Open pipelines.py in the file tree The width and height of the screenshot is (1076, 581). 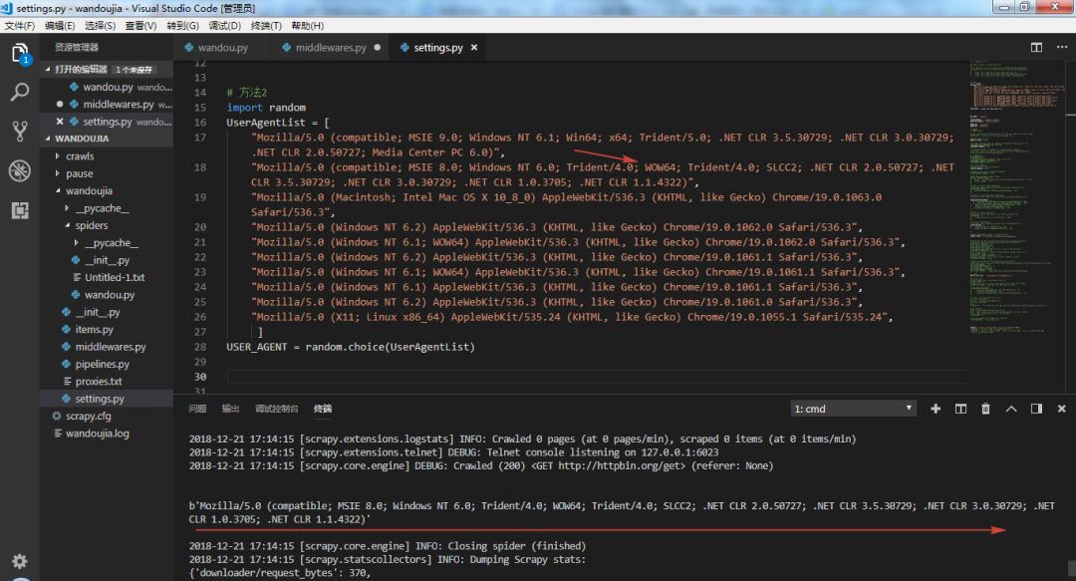[x=107, y=364]
